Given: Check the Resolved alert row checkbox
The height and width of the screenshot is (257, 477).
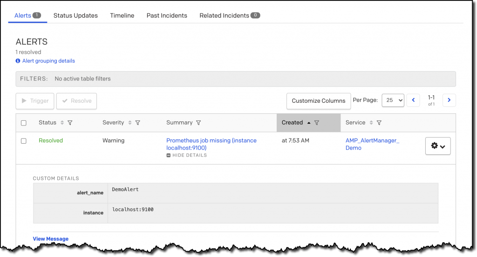Looking at the screenshot, I should 24,141.
